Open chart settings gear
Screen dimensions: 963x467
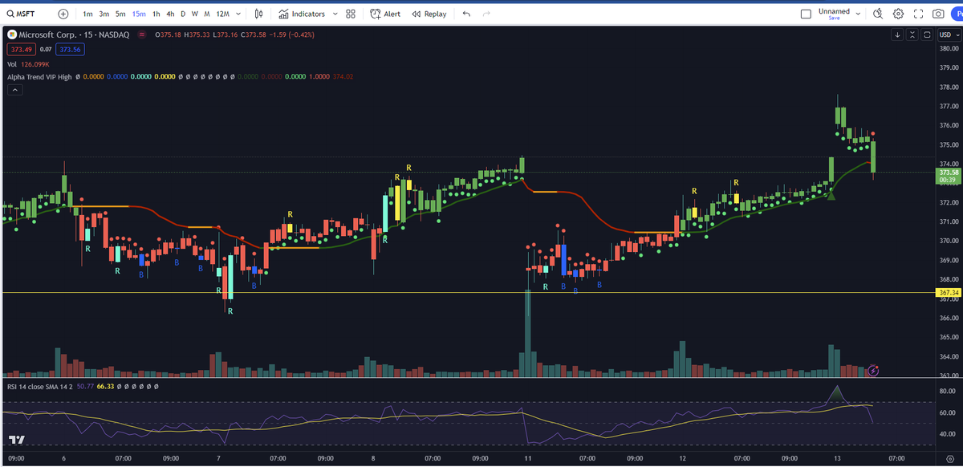coord(898,14)
